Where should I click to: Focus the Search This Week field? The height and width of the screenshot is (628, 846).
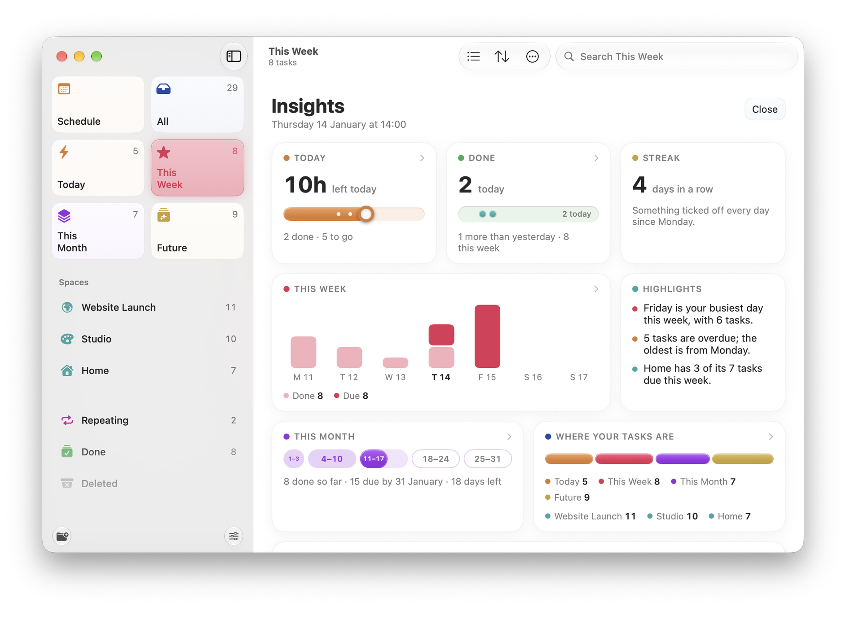677,57
